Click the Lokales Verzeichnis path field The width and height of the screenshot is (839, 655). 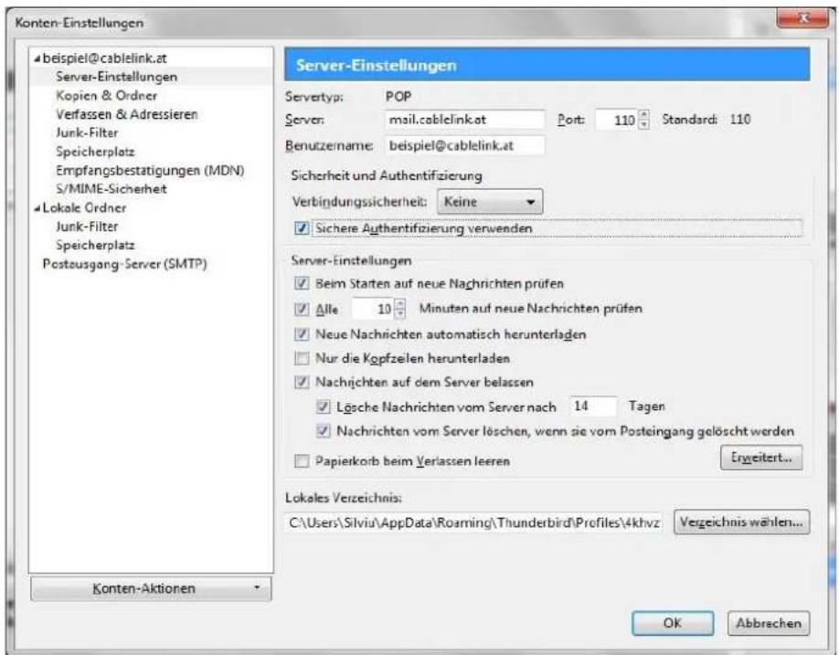[474, 522]
